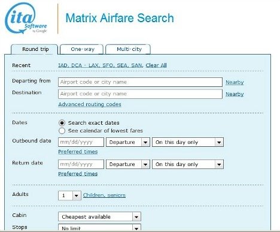Open Outbound On this day only dropdown
The height and width of the screenshot is (232, 280).
188,142
